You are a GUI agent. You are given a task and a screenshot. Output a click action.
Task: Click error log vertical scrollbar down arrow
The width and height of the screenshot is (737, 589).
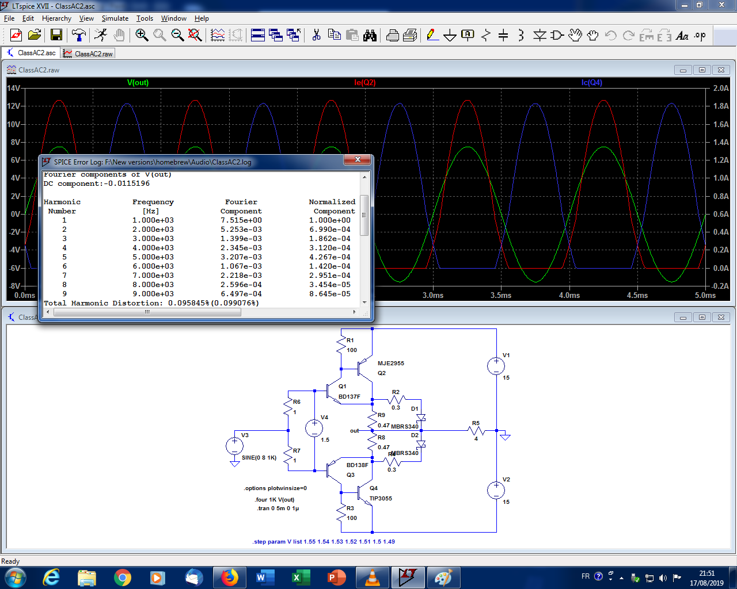(x=364, y=302)
